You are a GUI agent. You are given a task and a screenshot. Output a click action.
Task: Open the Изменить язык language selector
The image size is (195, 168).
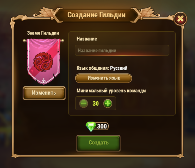click(103, 78)
